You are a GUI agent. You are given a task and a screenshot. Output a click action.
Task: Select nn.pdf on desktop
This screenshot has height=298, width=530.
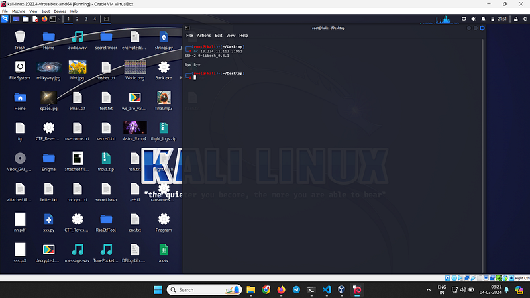[20, 223]
